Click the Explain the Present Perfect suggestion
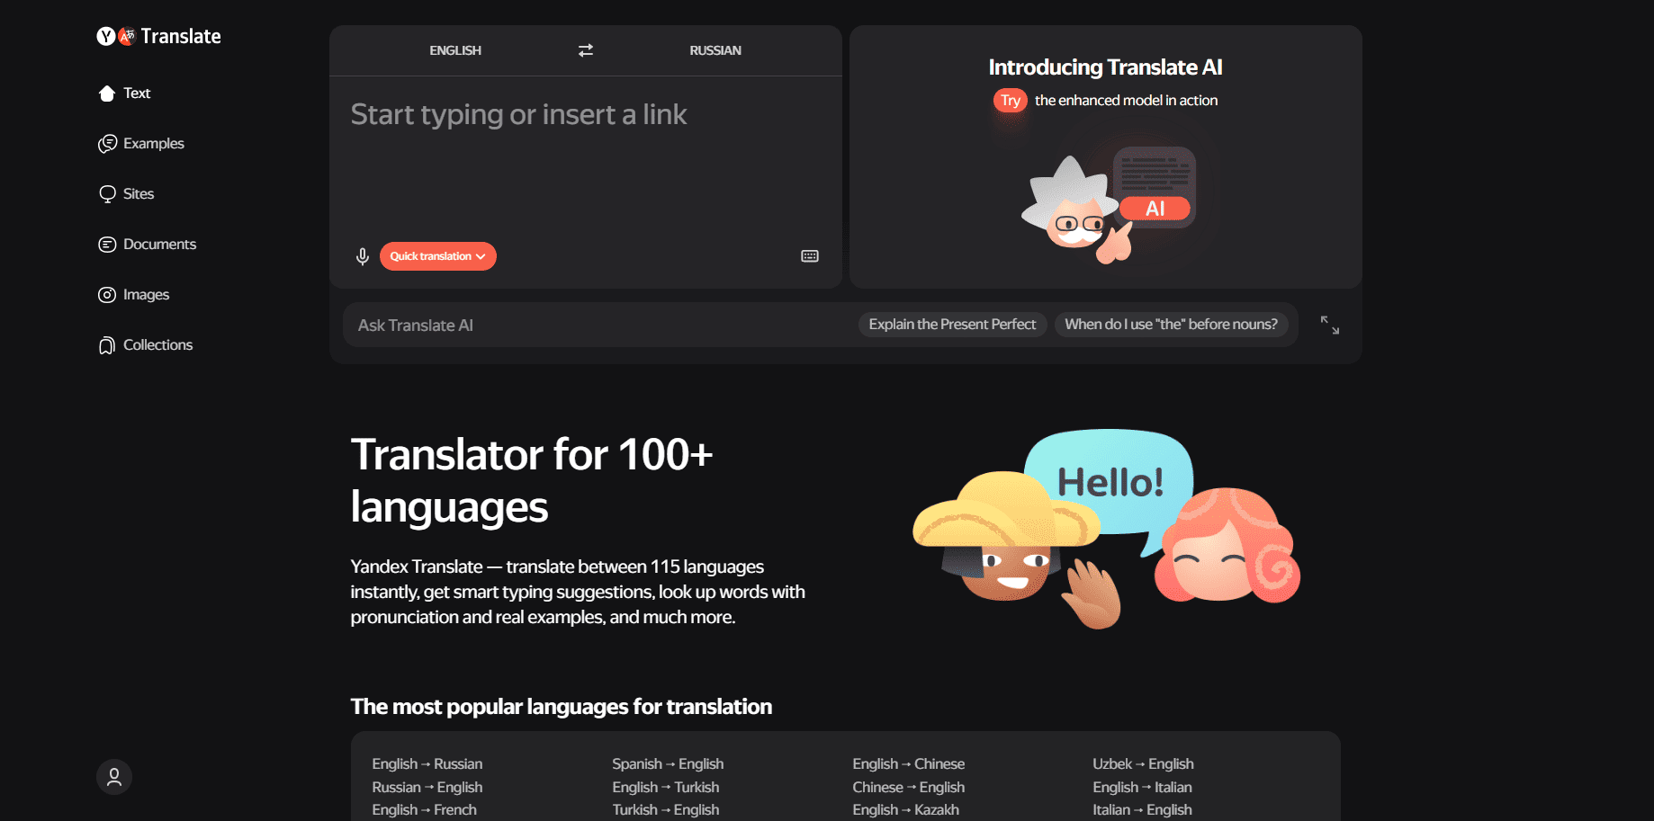This screenshot has height=821, width=1654. pyautogui.click(x=951, y=324)
